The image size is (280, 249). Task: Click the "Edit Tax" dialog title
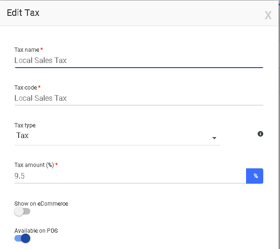tap(23, 13)
